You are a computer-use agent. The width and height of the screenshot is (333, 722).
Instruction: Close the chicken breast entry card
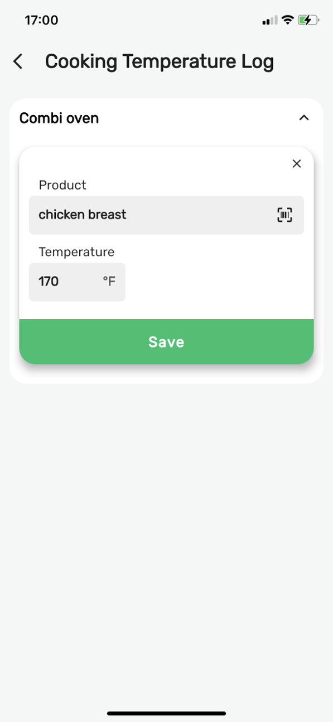click(296, 163)
